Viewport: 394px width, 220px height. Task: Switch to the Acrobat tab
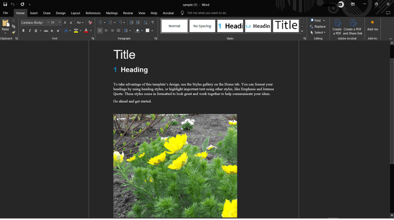[x=168, y=13]
